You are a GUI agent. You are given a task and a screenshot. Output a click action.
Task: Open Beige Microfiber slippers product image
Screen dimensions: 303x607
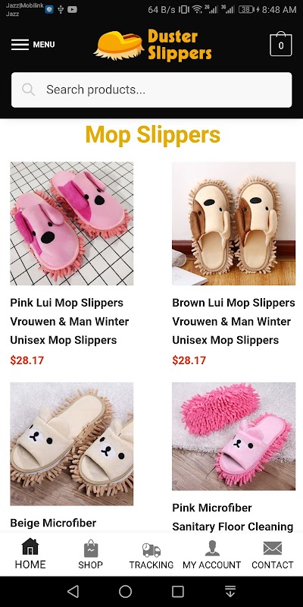(x=72, y=444)
